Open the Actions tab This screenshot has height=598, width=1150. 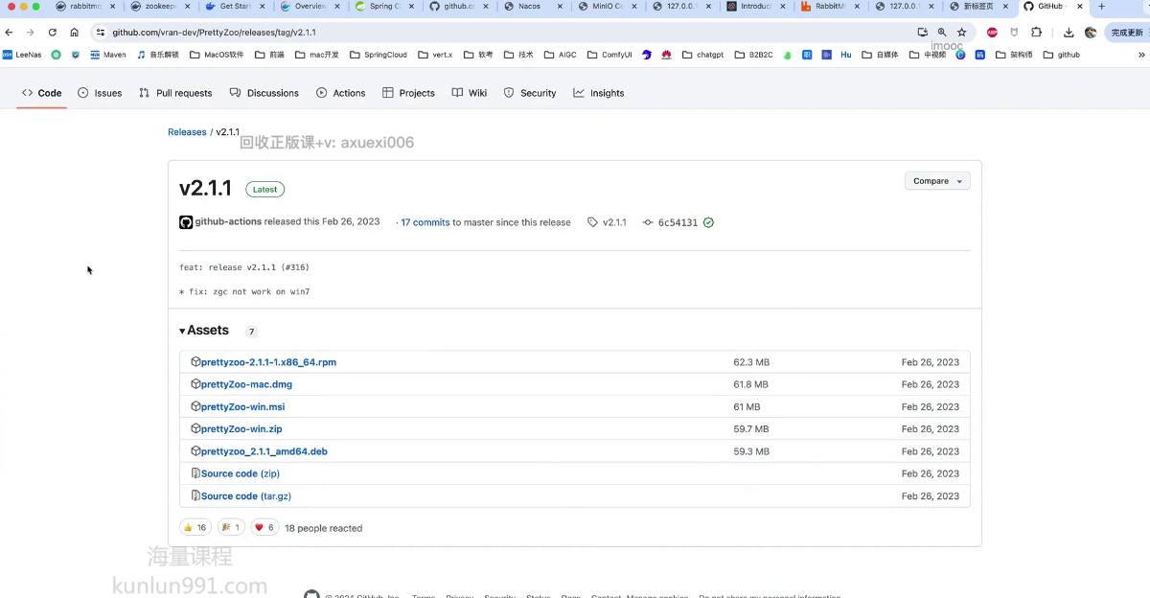(x=341, y=93)
